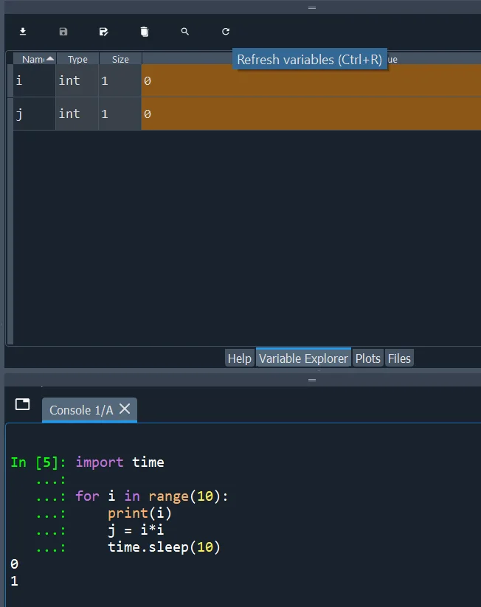This screenshot has height=607, width=481.
Task: Select the orange value cell of variable j
Action: 310,114
